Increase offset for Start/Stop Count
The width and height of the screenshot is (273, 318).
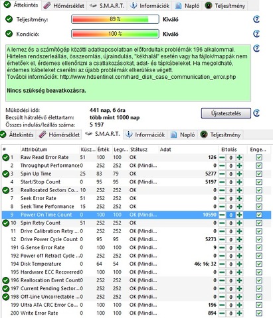tap(239, 182)
